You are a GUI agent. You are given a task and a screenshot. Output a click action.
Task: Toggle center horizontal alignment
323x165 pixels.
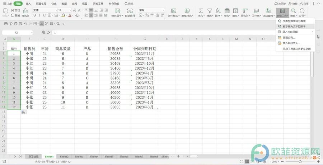click(x=91, y=15)
